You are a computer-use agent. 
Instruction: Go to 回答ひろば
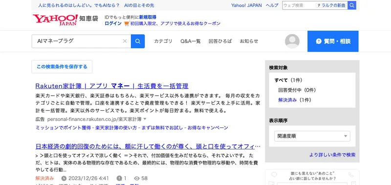point(220,41)
